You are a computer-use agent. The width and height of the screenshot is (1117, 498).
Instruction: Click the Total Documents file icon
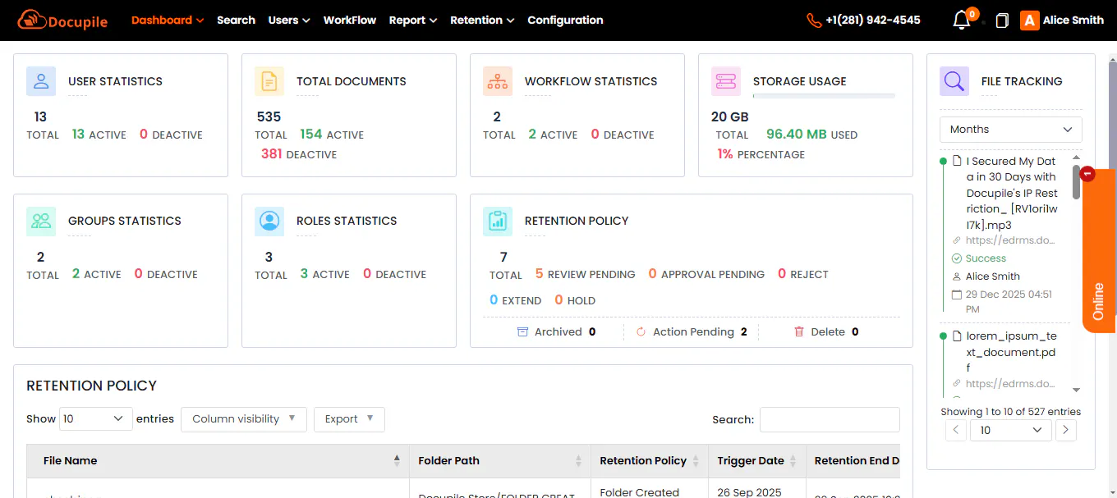point(269,81)
